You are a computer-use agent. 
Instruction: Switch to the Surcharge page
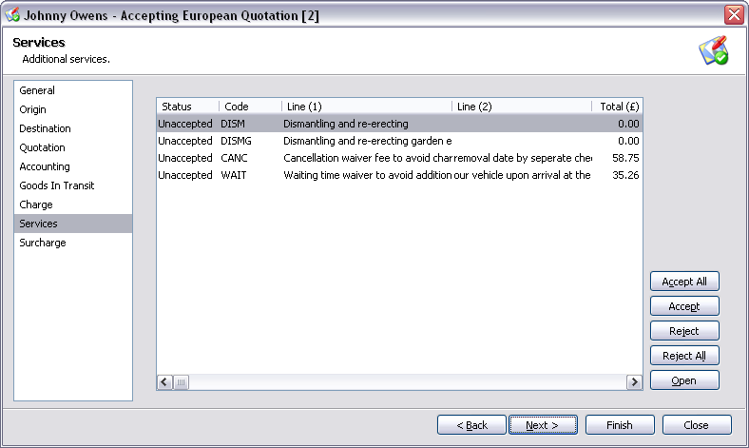click(44, 243)
